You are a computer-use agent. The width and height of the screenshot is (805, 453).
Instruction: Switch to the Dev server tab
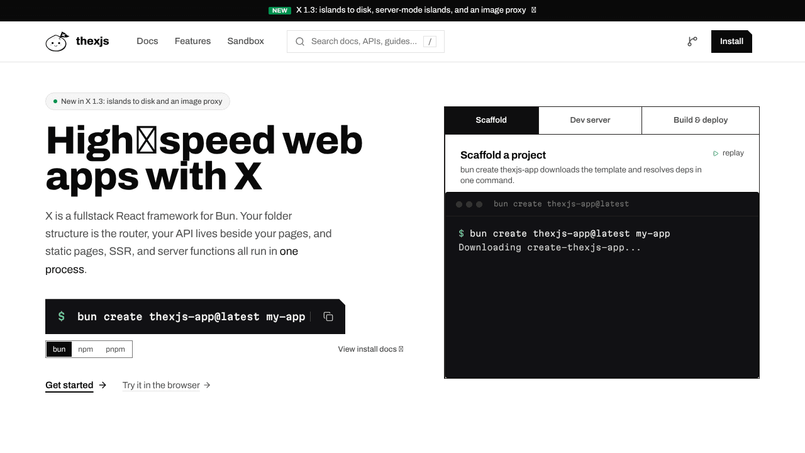(590, 120)
